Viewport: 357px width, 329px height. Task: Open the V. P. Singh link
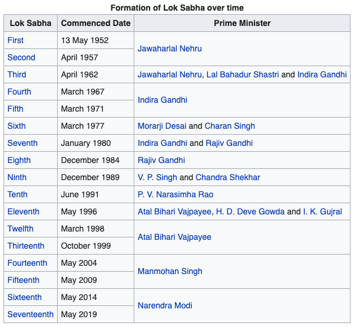tap(157, 177)
